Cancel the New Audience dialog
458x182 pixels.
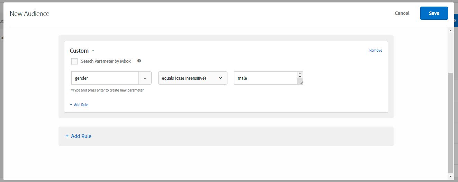(x=402, y=13)
